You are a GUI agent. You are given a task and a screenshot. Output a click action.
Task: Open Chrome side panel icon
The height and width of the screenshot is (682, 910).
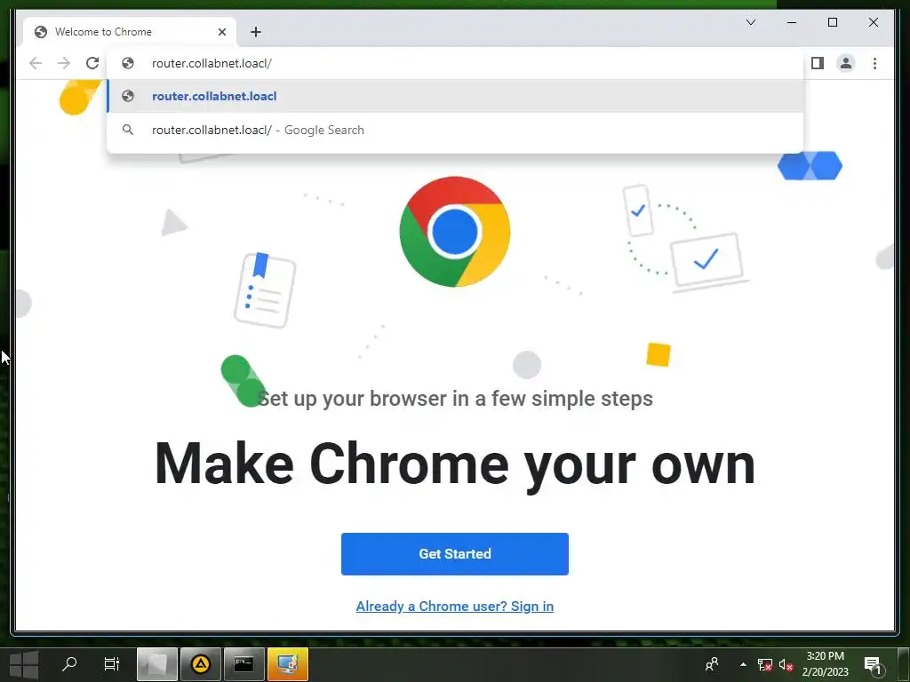click(818, 63)
